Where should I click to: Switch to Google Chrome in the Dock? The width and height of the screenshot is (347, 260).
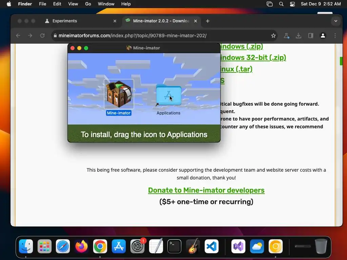coord(100,246)
